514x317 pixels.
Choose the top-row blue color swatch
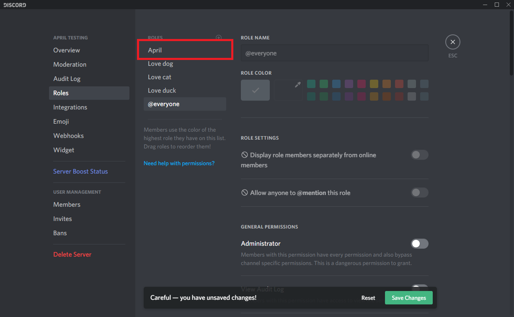[336, 84]
